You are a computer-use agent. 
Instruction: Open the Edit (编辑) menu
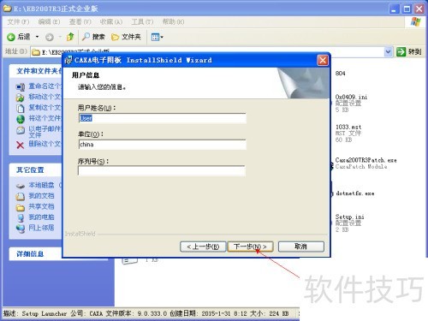point(49,21)
